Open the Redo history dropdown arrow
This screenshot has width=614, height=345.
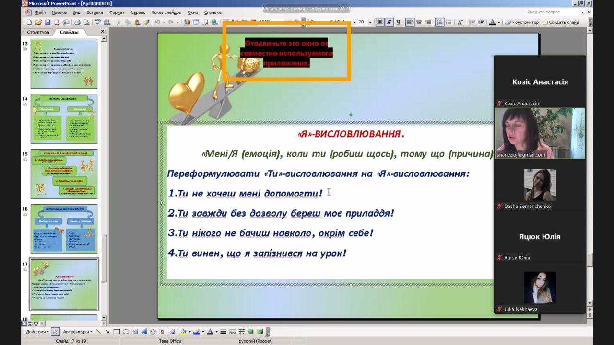(x=177, y=22)
